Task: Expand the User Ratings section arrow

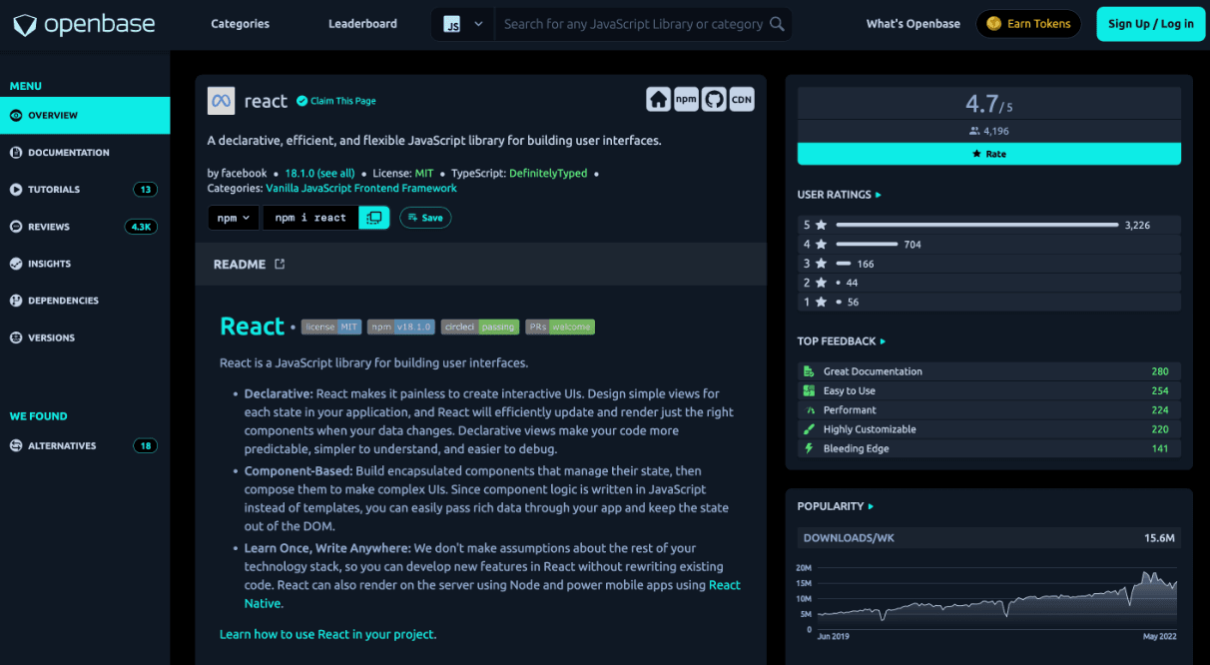Action: (879, 195)
